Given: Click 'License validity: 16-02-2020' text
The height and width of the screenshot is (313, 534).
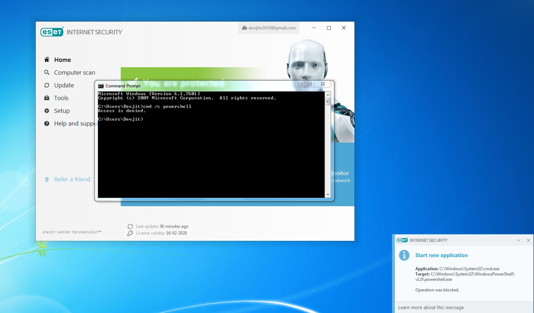Looking at the screenshot, I should pos(161,233).
